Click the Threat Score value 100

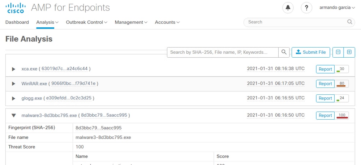pyautogui.click(x=79, y=147)
